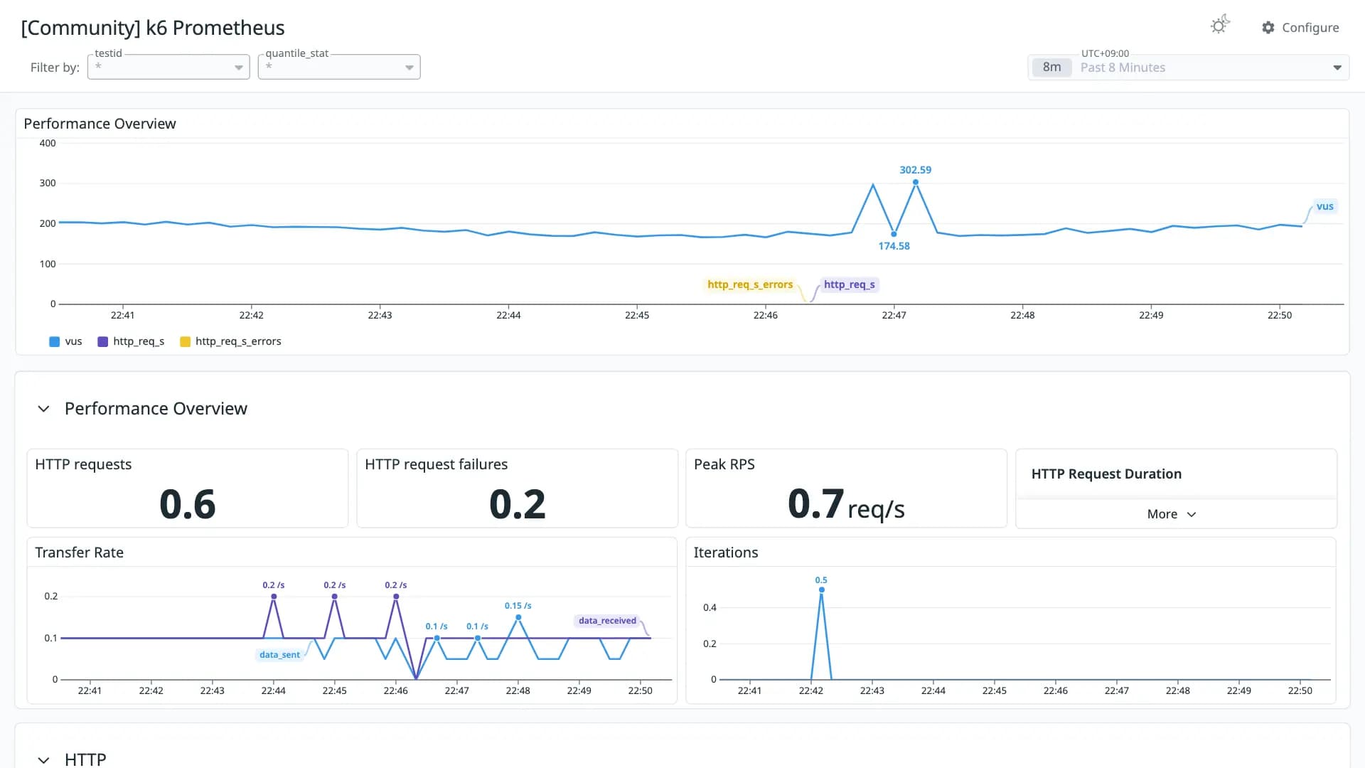Expand More under HTTP Request Duration
1365x768 pixels.
[x=1172, y=514]
